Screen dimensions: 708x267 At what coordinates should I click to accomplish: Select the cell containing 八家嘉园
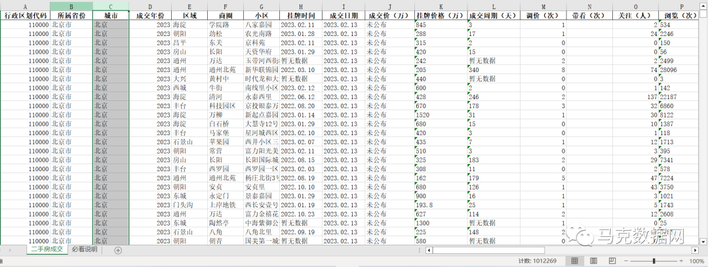click(262, 25)
